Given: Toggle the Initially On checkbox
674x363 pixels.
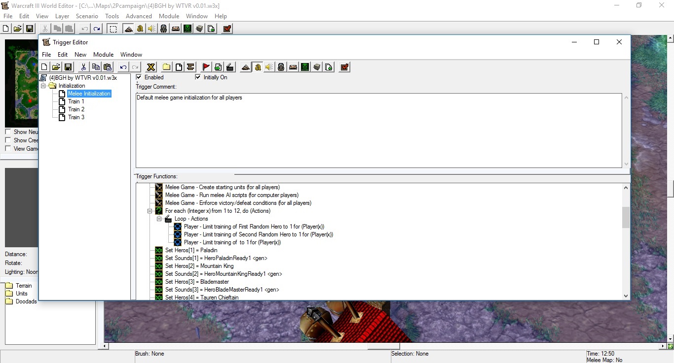Looking at the screenshot, I should tap(198, 77).
